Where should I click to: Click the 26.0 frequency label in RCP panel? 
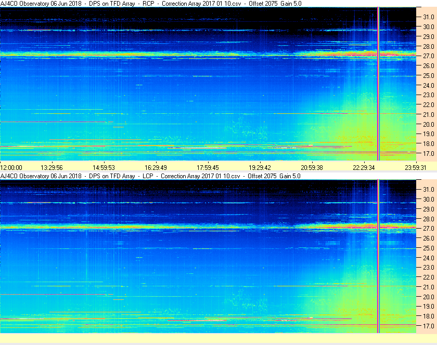tap(429, 65)
